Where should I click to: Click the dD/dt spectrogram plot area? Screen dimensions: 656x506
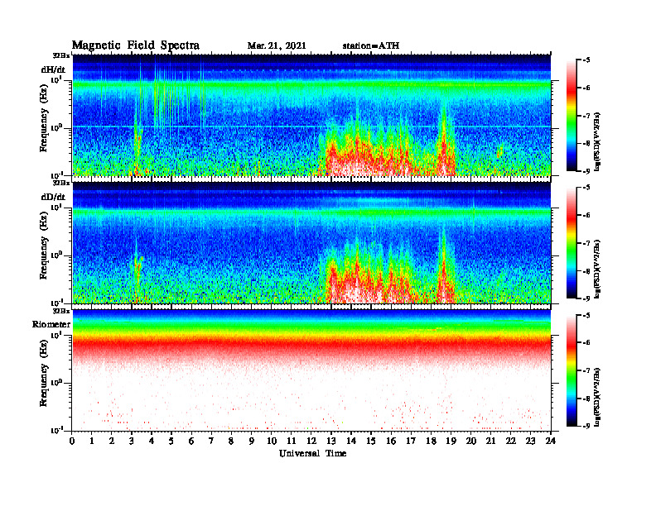point(311,243)
